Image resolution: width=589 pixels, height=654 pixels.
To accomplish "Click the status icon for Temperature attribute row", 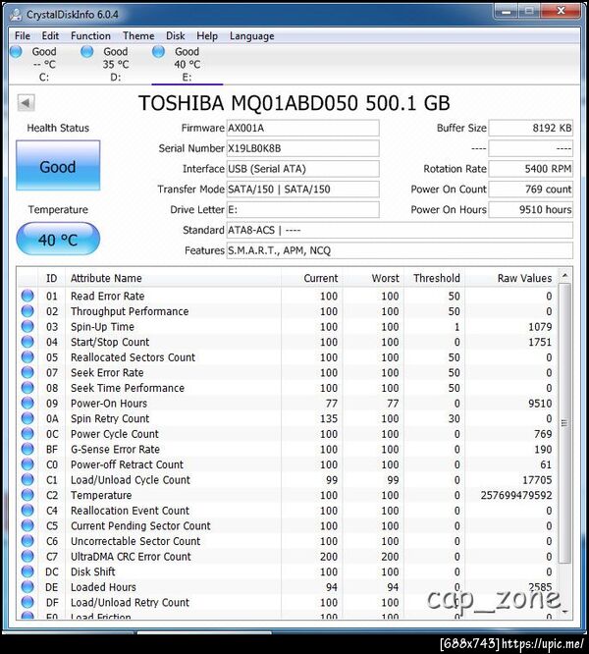I will coord(27,495).
